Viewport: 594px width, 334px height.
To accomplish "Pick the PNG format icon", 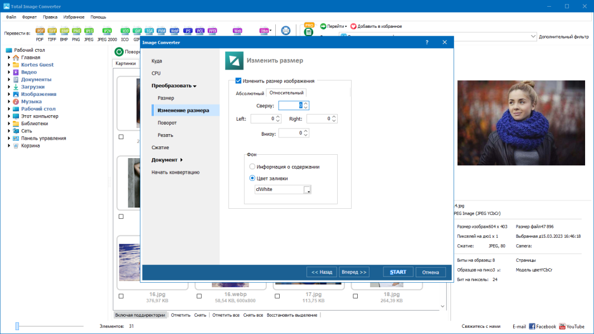I will point(76,31).
